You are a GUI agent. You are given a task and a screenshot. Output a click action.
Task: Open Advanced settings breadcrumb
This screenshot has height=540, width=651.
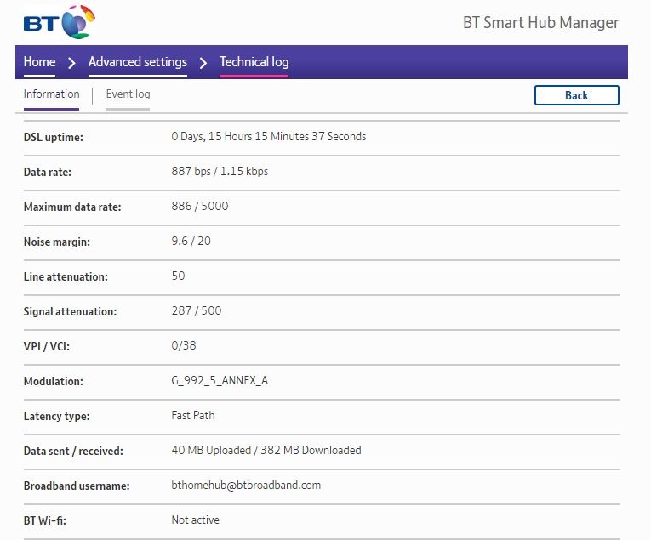[x=137, y=62]
